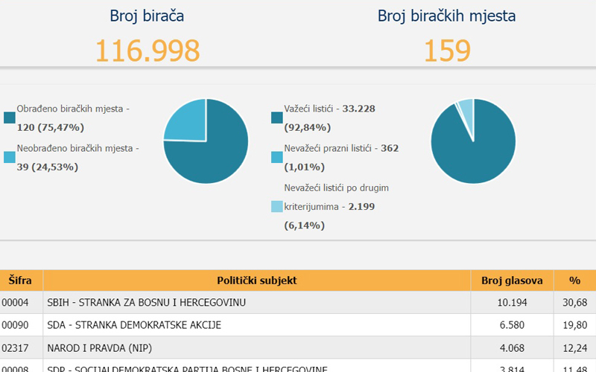
Task: Click the Broj biračkih mjesta heading
Action: coord(446,16)
